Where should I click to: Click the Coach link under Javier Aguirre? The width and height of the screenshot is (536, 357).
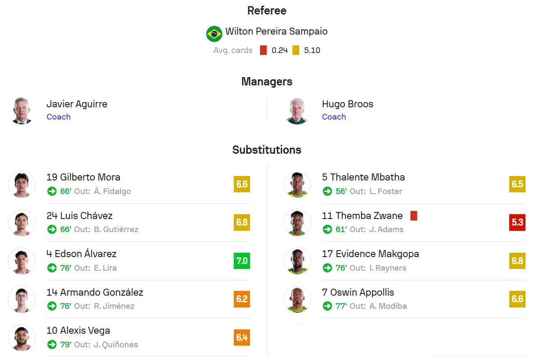tap(58, 117)
